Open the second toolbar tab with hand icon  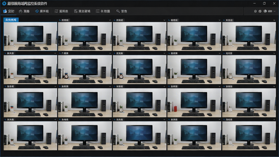(24, 11)
